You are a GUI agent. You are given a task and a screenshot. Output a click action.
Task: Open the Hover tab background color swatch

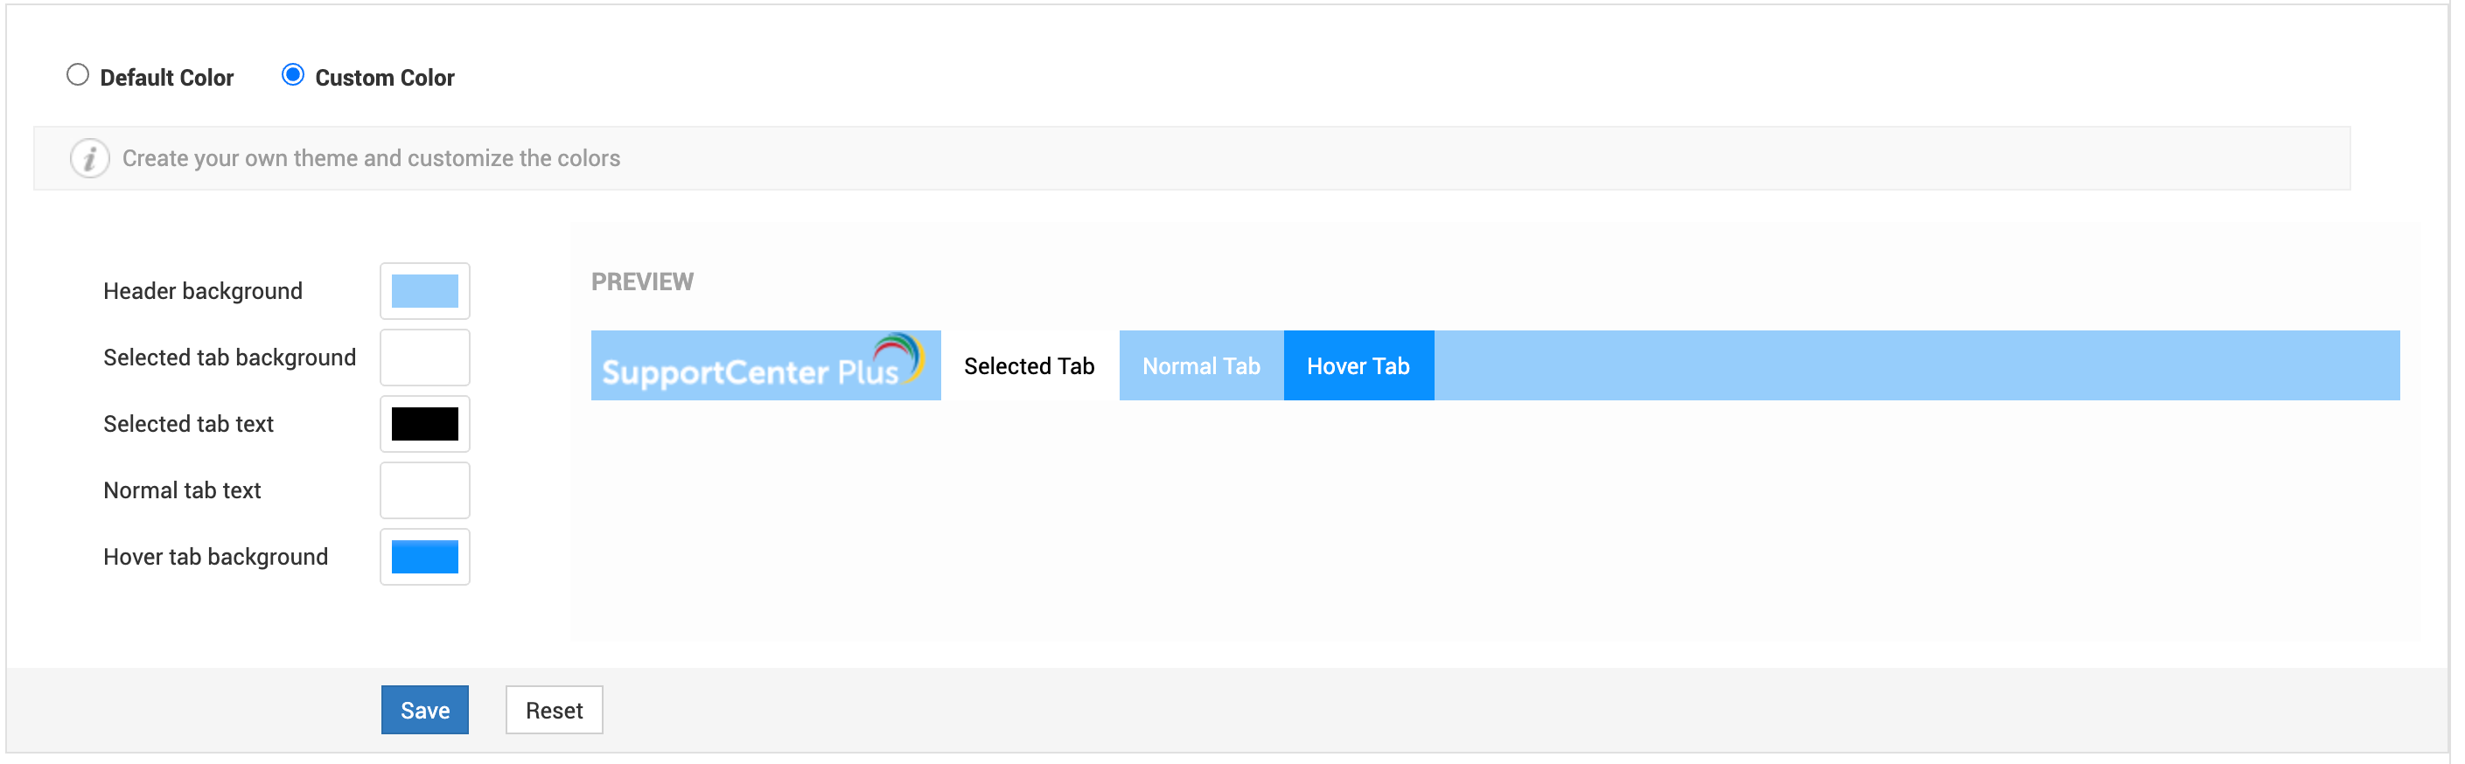pyautogui.click(x=425, y=558)
